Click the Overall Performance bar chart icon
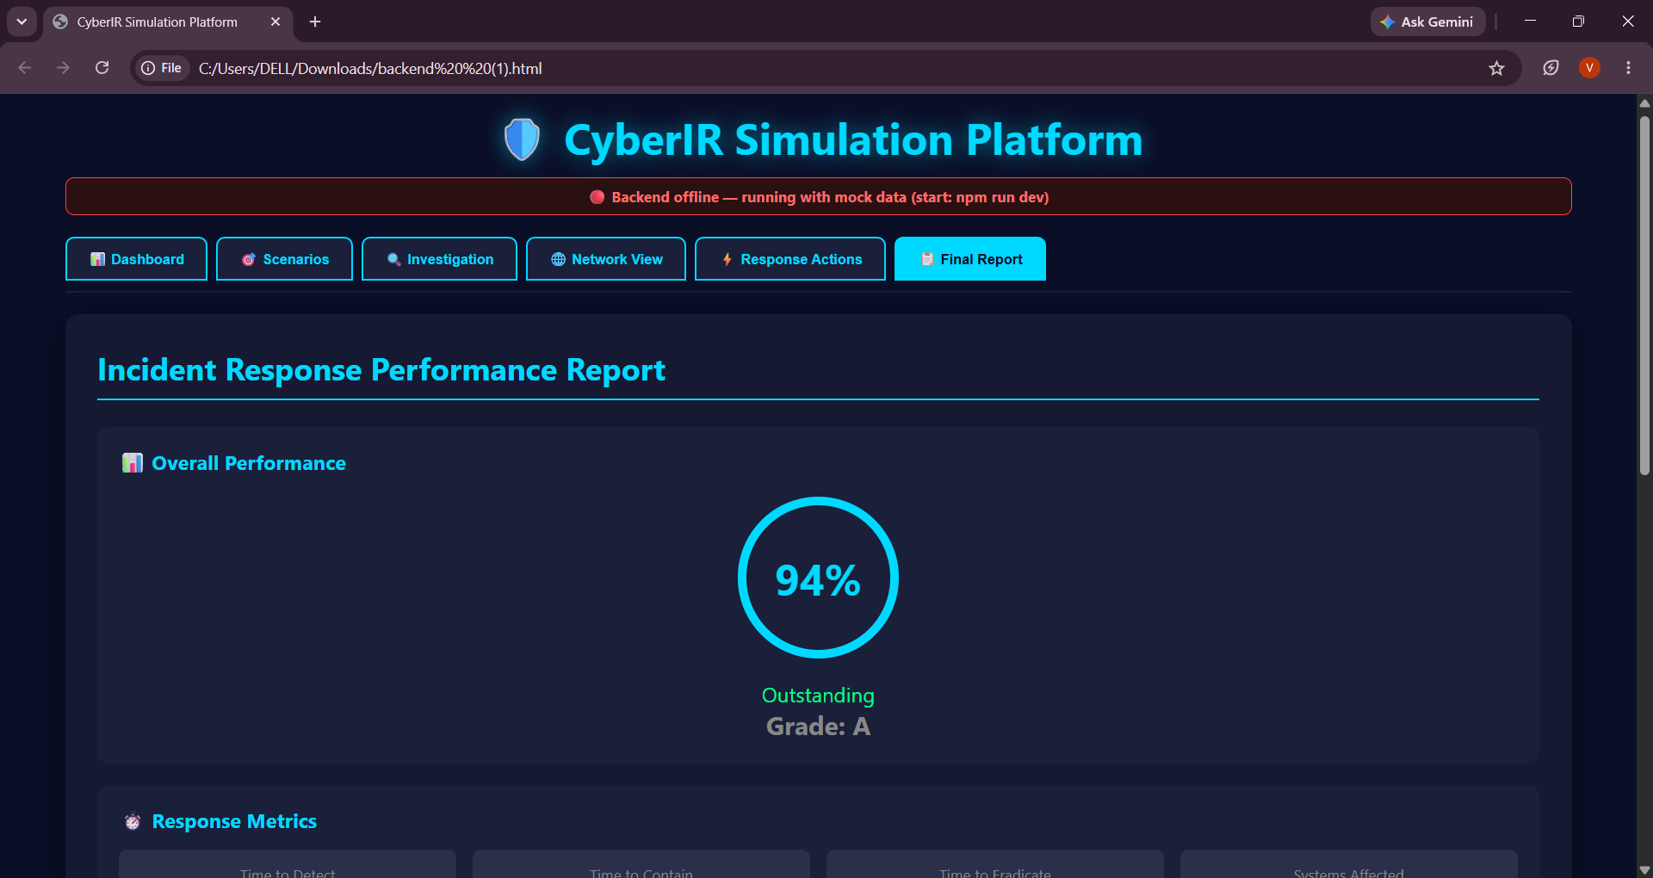 point(133,463)
